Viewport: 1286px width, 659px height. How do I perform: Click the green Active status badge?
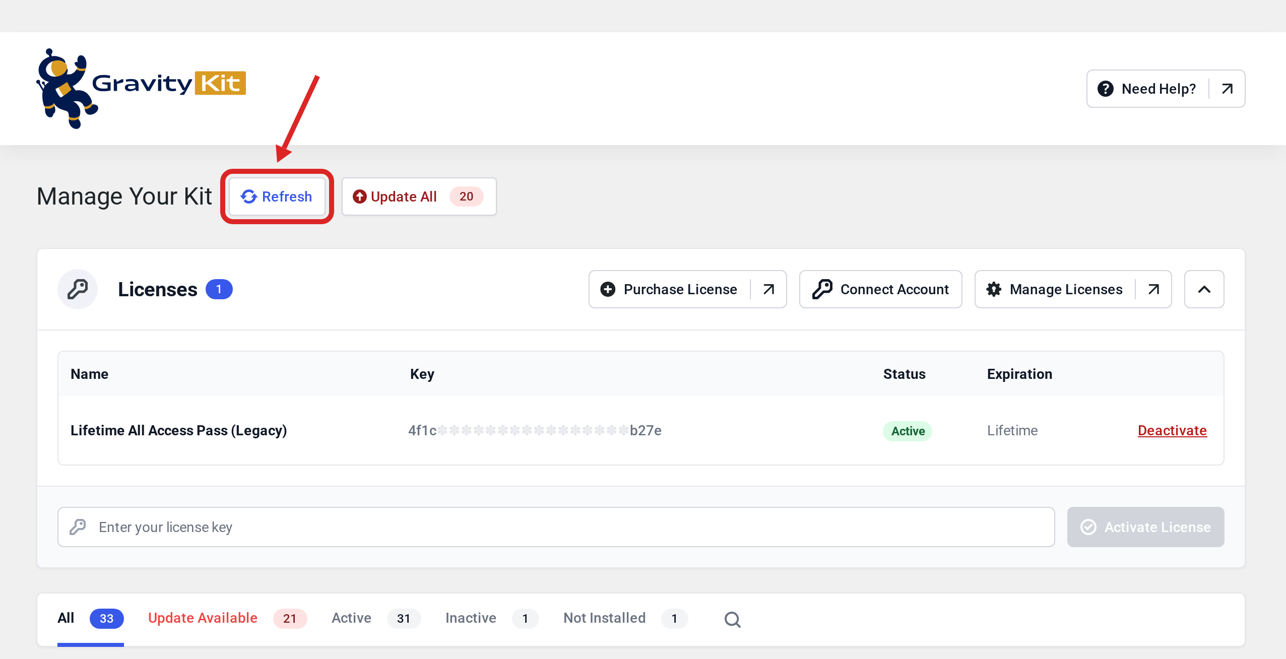tap(908, 431)
